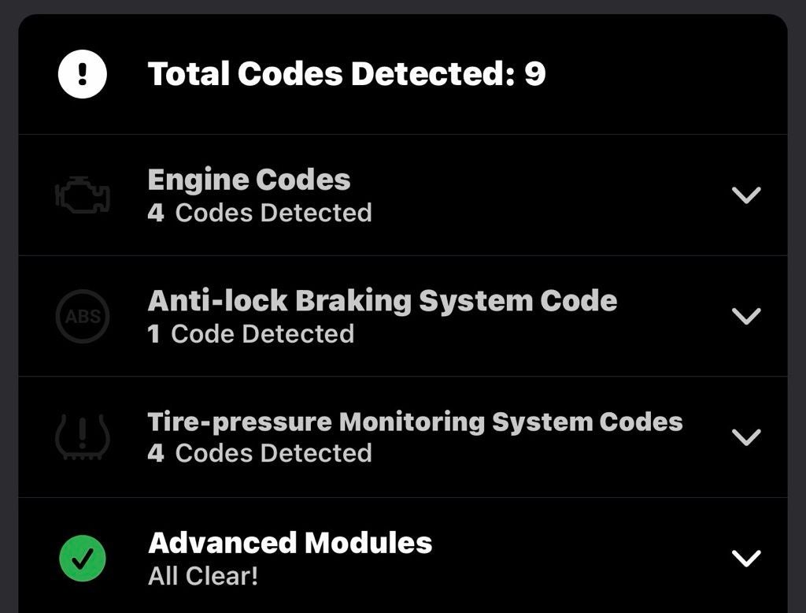Open the Engine Codes title

pos(249,180)
